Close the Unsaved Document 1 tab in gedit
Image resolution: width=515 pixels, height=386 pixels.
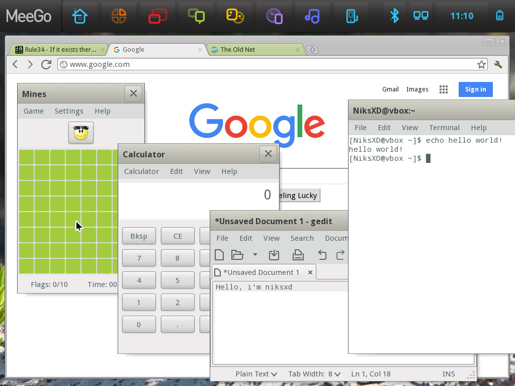click(310, 272)
